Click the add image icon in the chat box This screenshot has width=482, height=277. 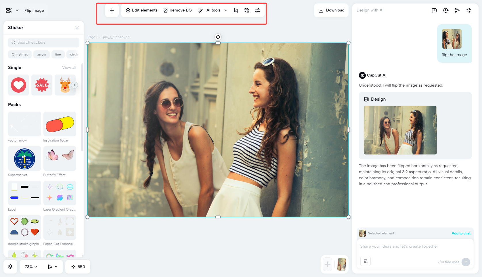[x=366, y=261]
